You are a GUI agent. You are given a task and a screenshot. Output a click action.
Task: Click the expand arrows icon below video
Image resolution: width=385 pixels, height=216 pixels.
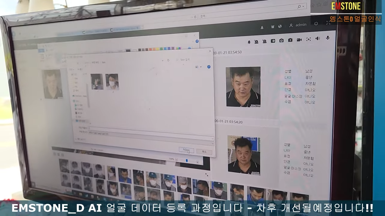tap(207, 174)
